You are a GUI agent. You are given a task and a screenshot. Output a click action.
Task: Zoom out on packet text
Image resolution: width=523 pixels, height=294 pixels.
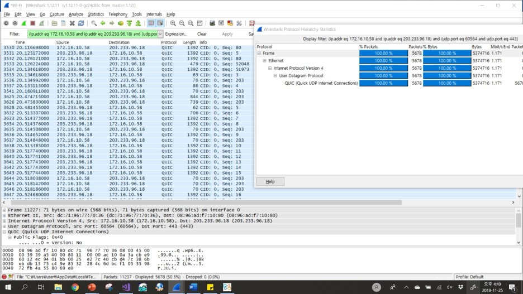182,23
